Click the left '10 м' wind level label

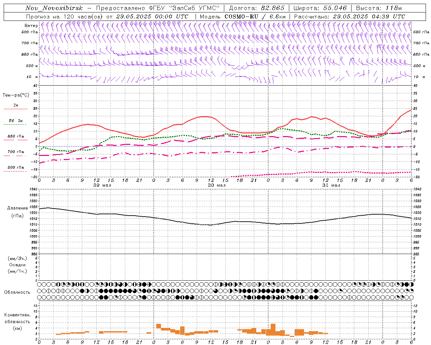tap(32, 77)
